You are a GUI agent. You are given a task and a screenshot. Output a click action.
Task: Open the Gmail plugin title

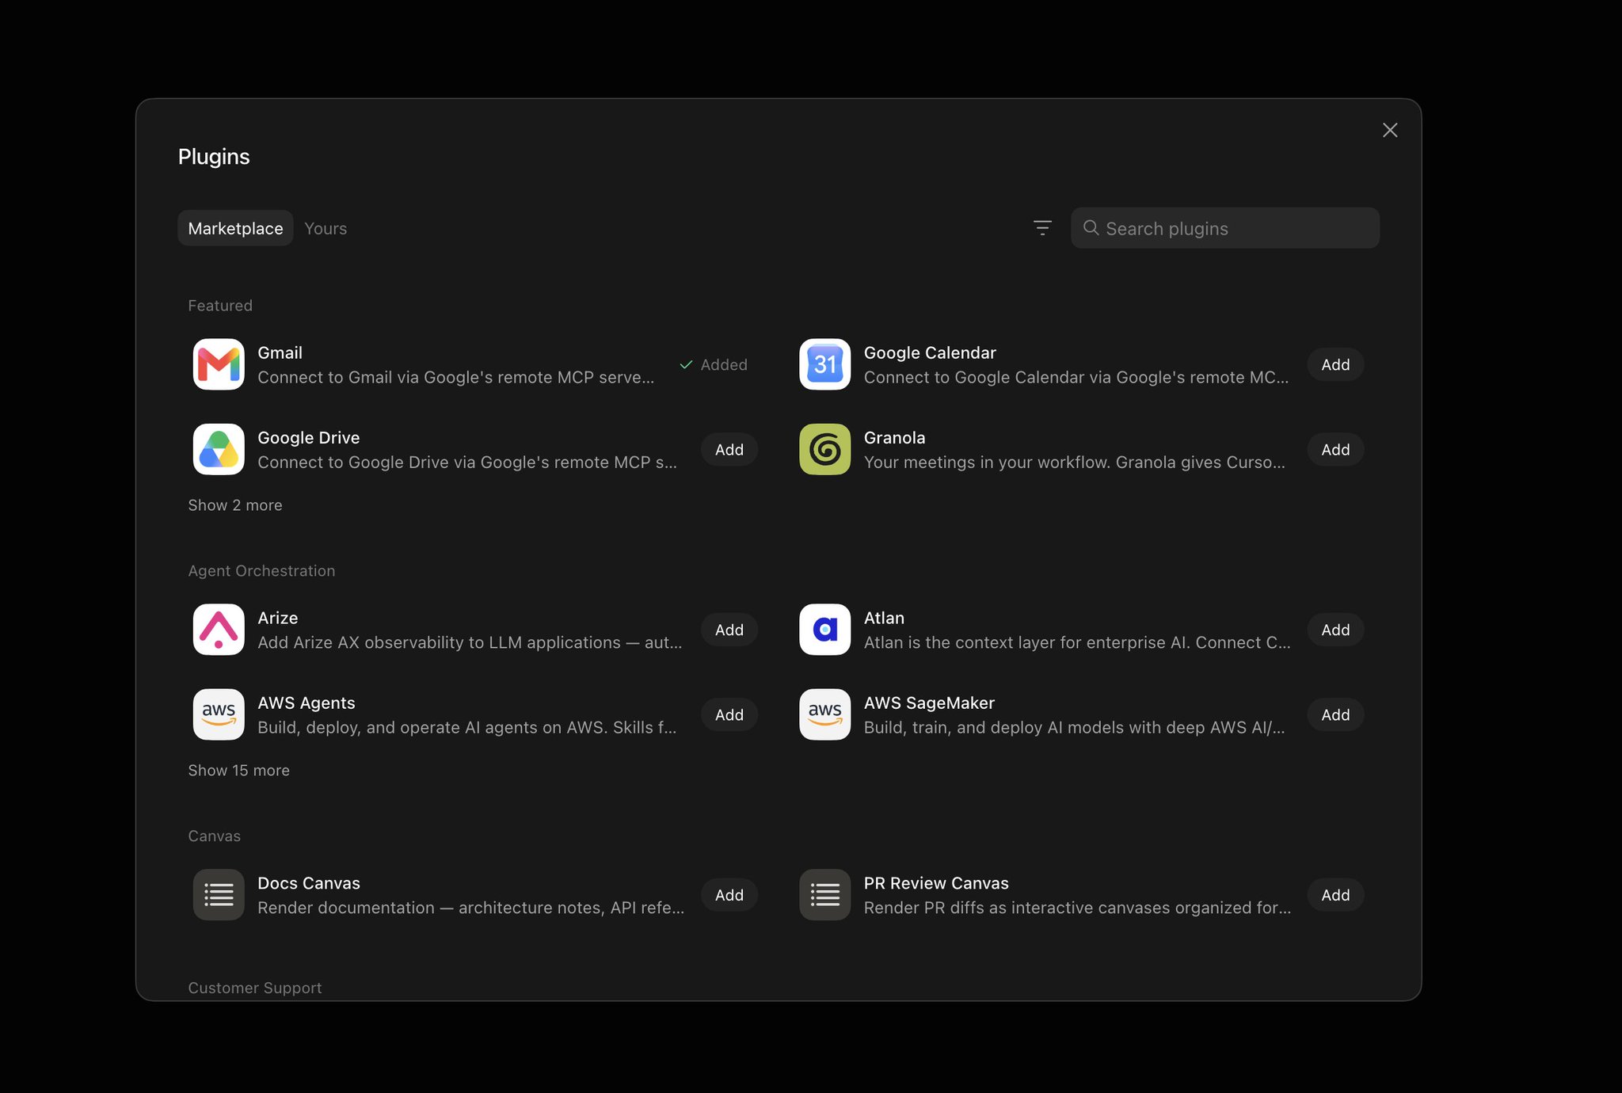(x=280, y=352)
